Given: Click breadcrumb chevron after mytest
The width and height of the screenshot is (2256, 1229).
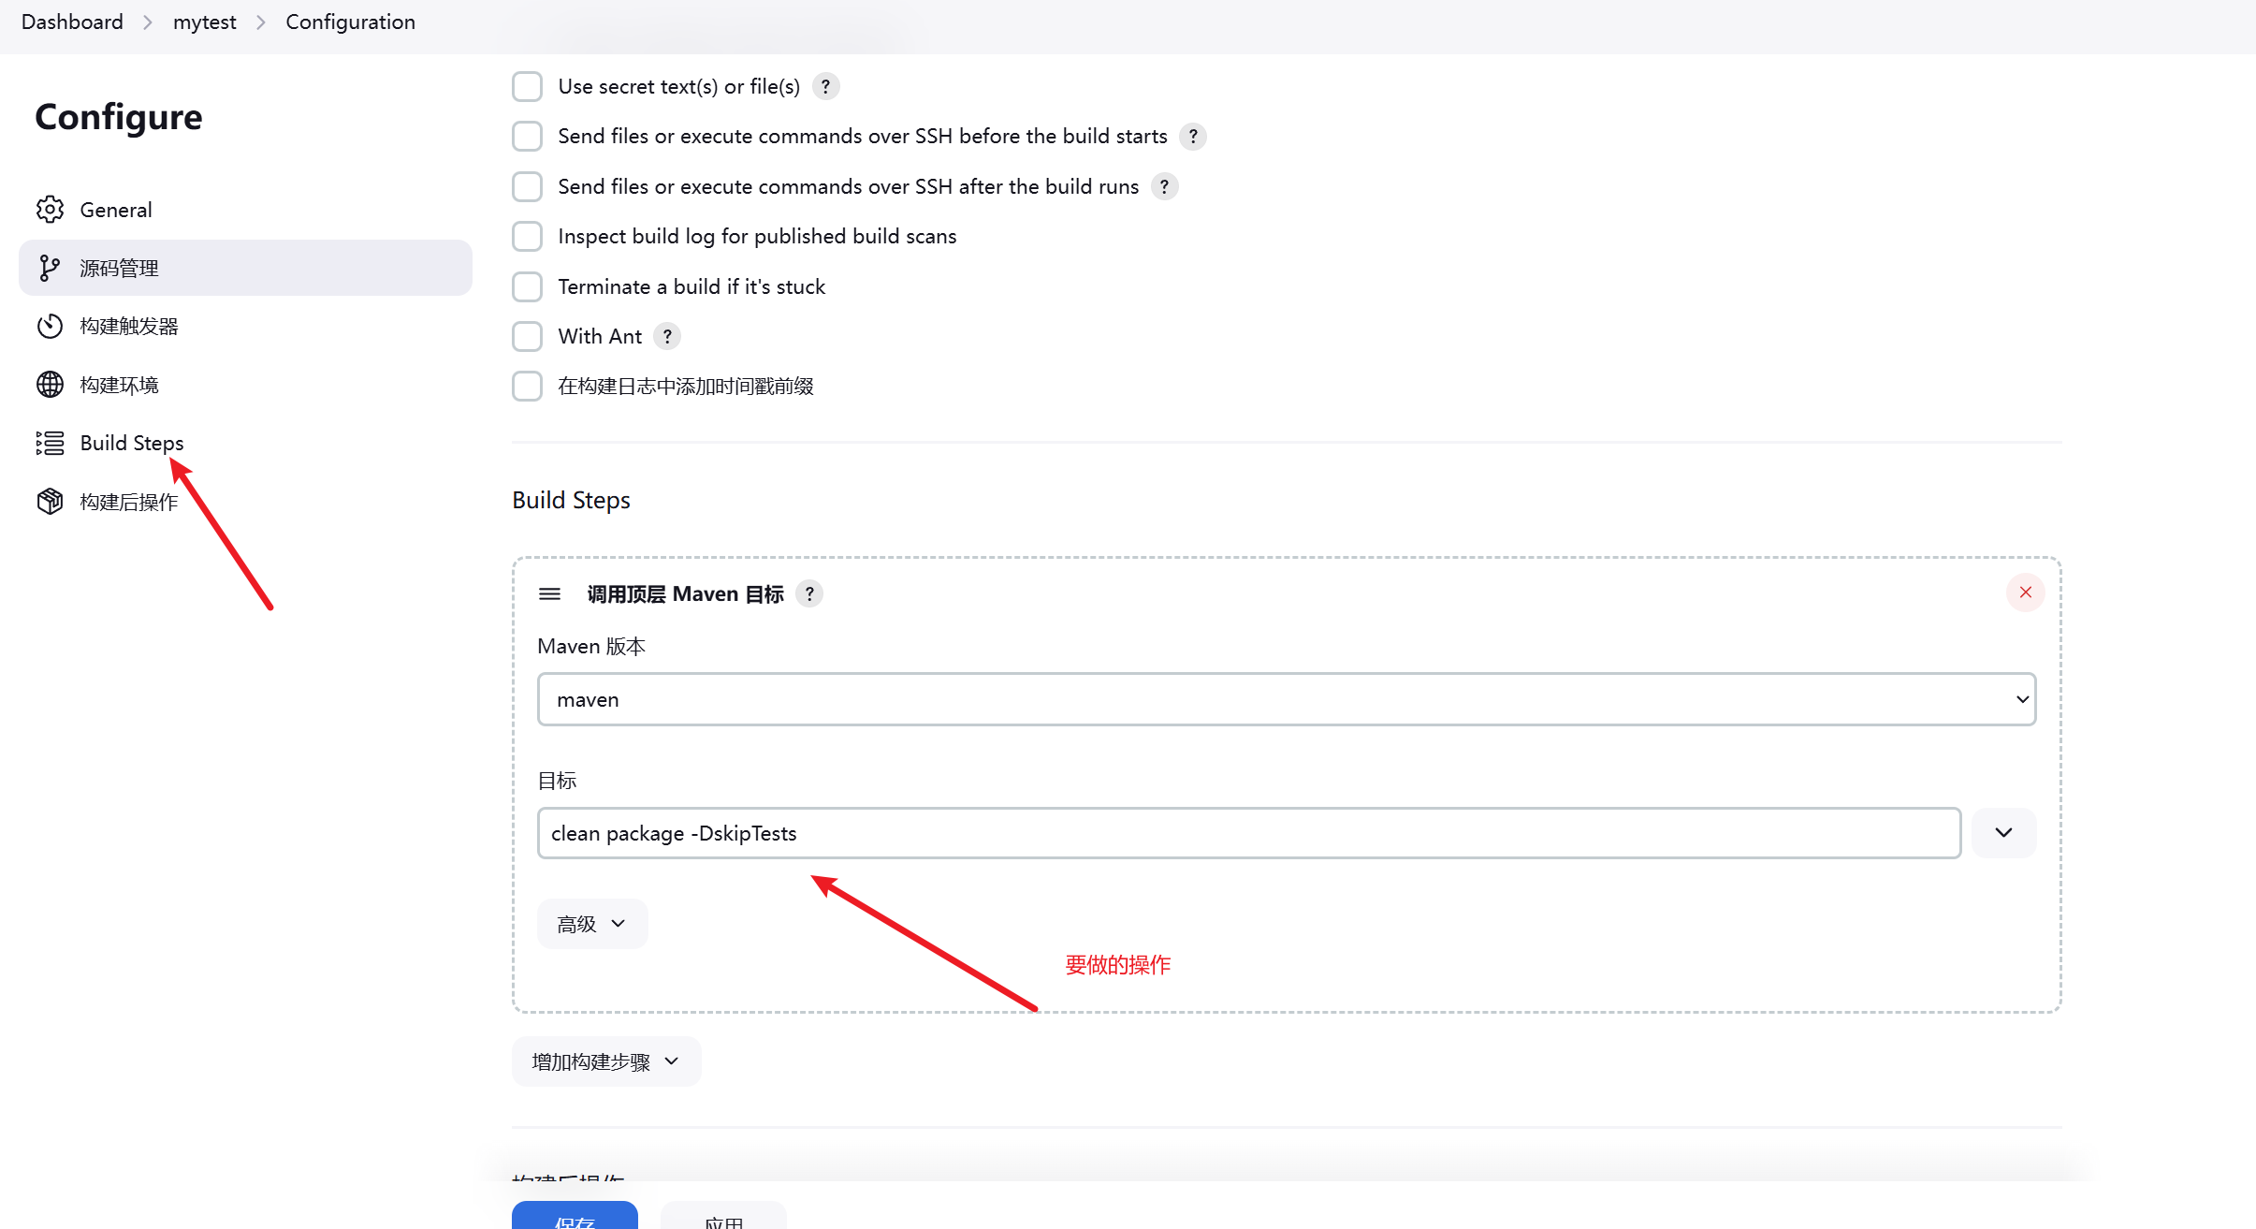Looking at the screenshot, I should click(261, 22).
